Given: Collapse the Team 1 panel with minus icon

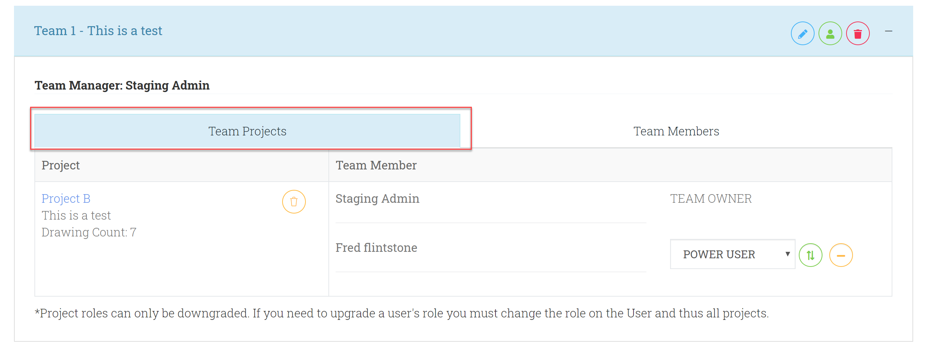Looking at the screenshot, I should click(888, 31).
